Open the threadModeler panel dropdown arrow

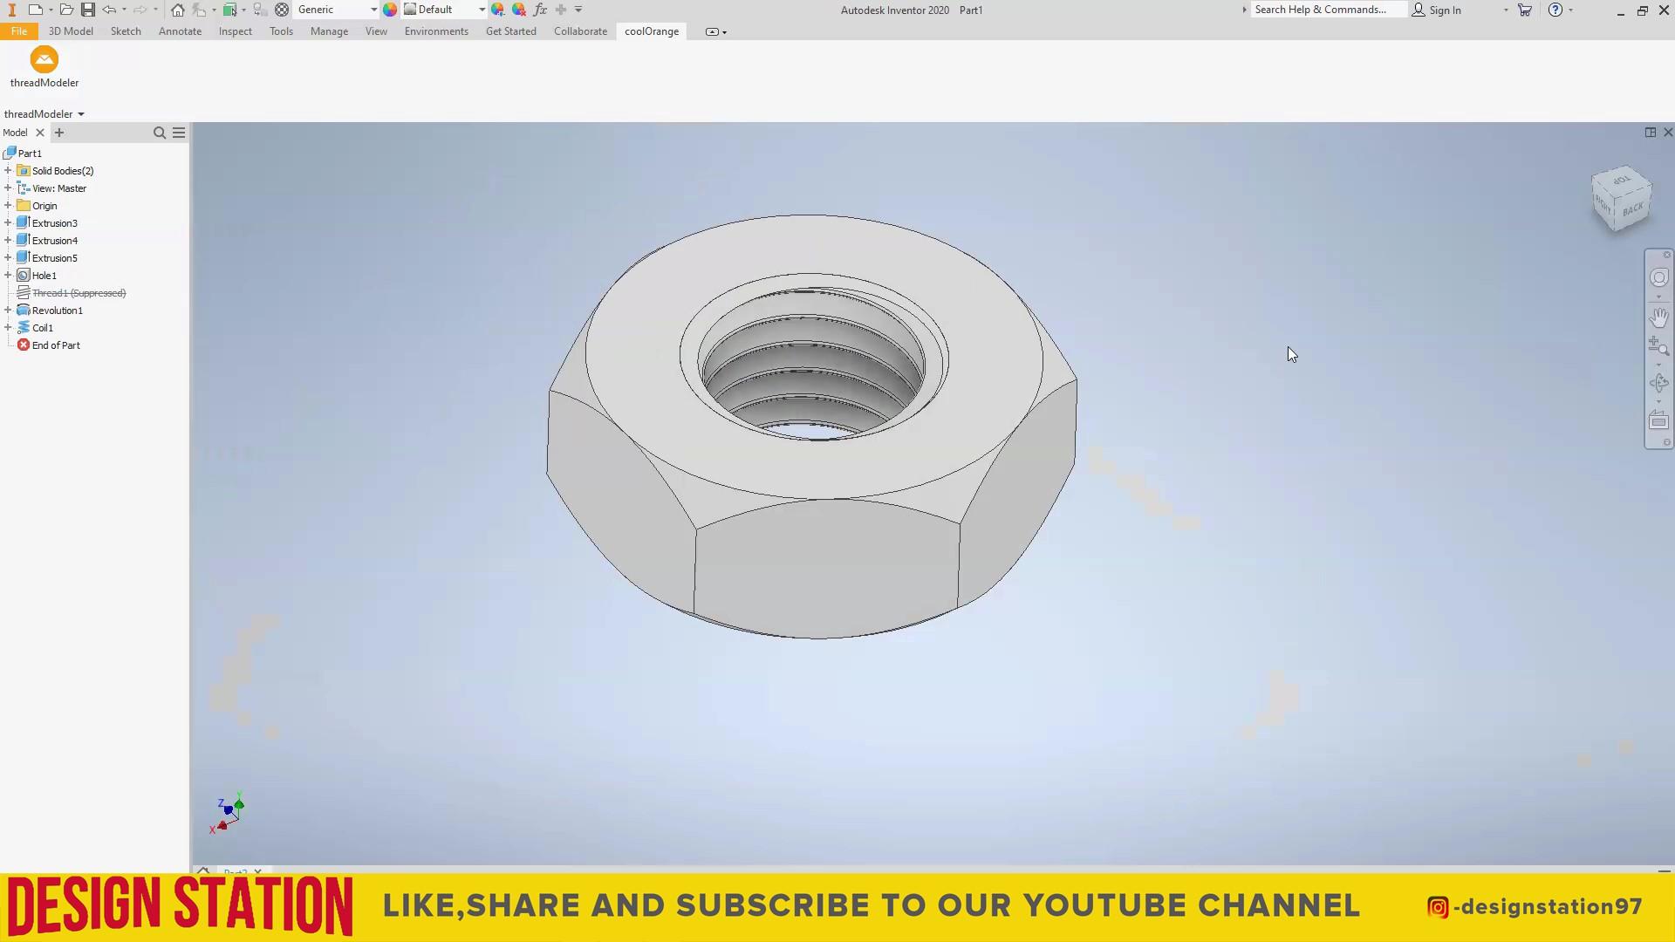81,113
